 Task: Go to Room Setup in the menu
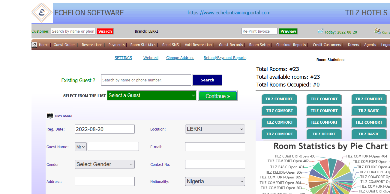tap(259, 45)
